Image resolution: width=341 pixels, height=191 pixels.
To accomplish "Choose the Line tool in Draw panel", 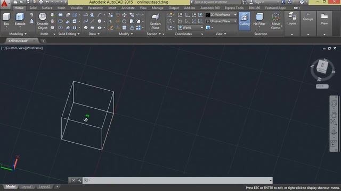I will point(92,21).
